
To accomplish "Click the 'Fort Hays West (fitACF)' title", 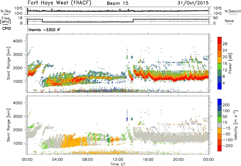I will click(x=59, y=3).
